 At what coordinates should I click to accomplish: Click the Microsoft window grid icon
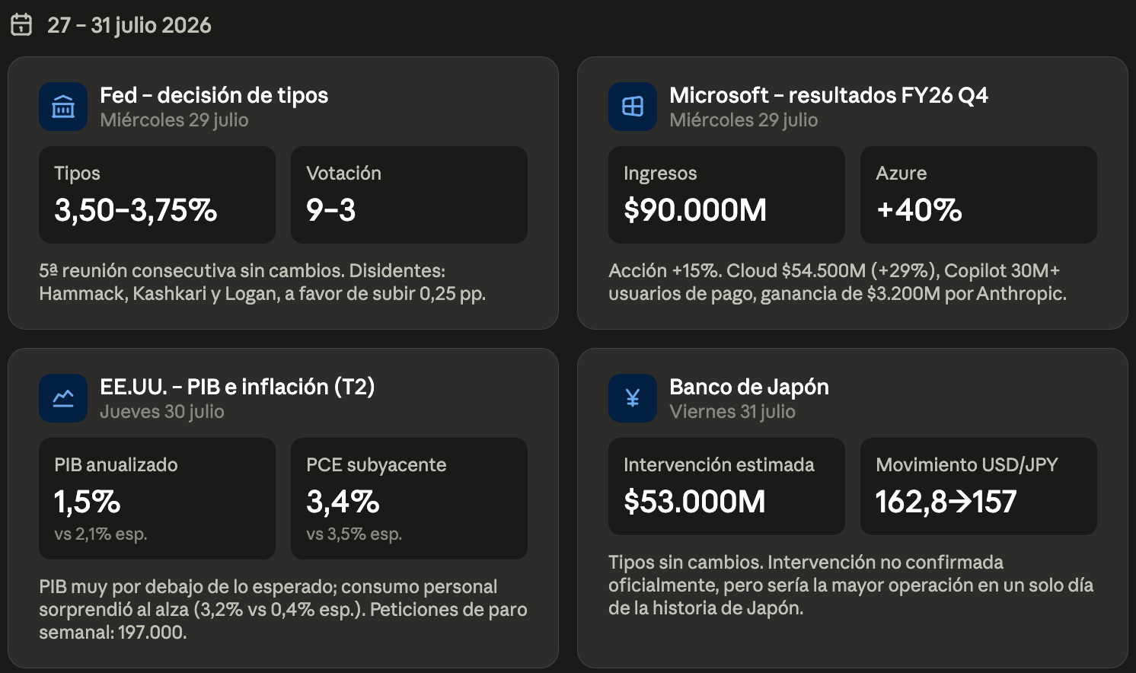633,107
